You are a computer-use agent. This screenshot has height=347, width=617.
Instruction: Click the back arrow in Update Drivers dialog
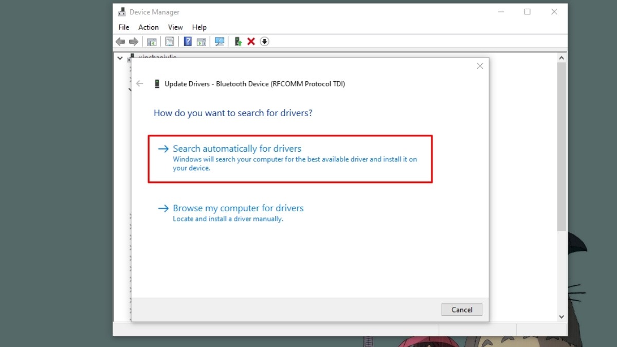click(140, 84)
